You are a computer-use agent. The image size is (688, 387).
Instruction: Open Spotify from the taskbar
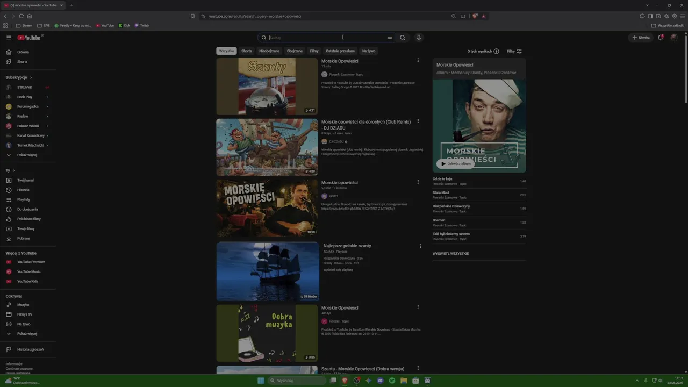[x=392, y=381]
